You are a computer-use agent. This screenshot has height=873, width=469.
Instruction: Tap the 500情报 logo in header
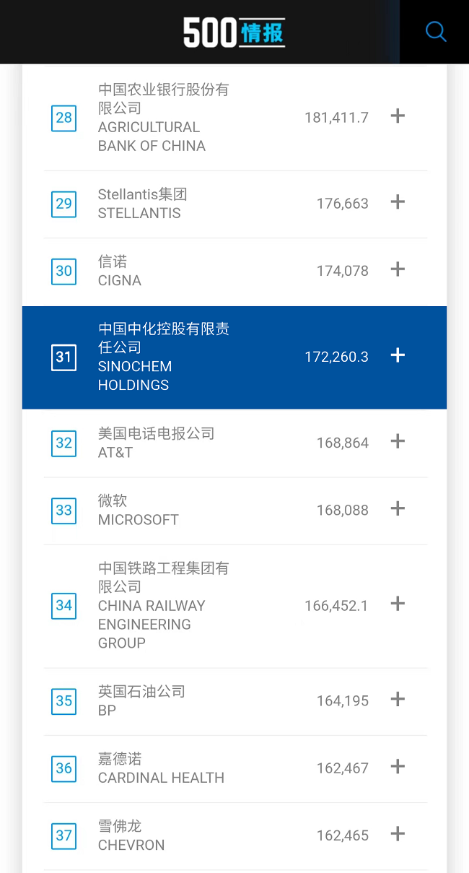click(x=234, y=32)
